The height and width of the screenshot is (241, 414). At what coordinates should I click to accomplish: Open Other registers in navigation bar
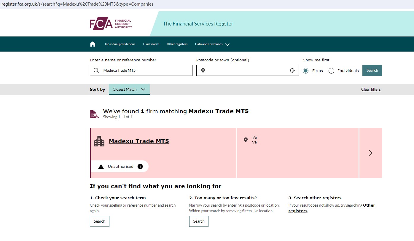coord(177,44)
